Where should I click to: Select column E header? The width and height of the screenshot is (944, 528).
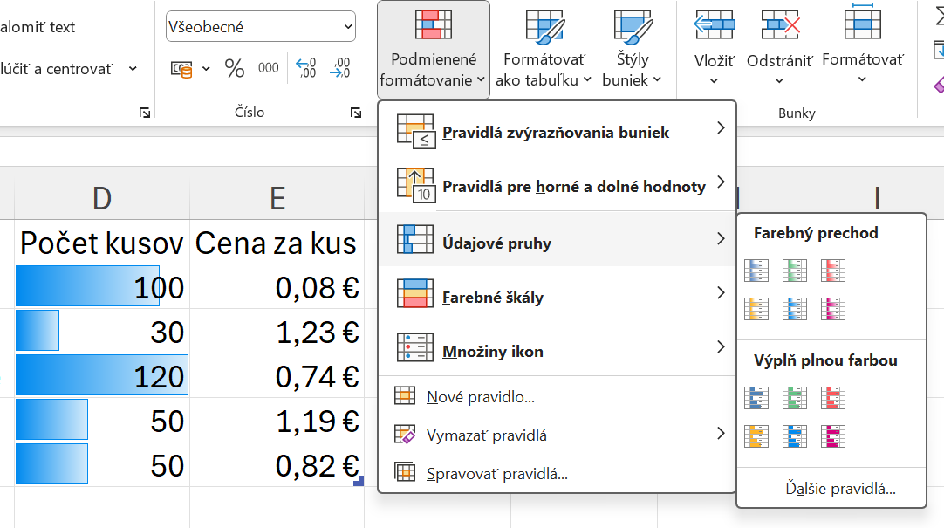277,197
